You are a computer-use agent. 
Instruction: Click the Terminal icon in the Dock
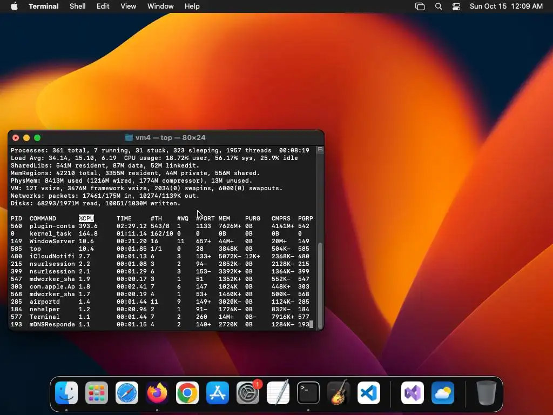tap(308, 393)
